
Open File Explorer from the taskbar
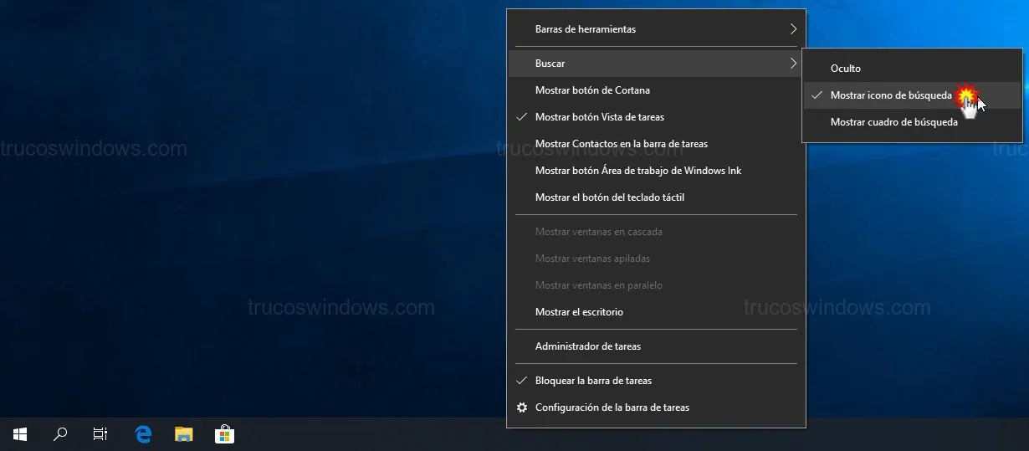[183, 434]
